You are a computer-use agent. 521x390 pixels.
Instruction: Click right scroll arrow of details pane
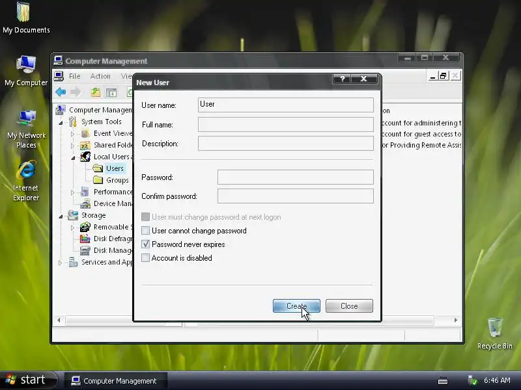tap(456, 320)
